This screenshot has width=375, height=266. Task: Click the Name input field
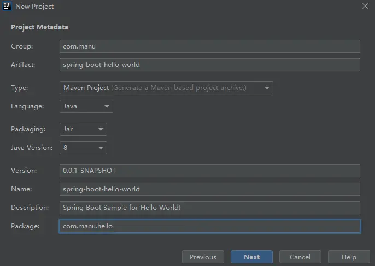click(x=209, y=189)
